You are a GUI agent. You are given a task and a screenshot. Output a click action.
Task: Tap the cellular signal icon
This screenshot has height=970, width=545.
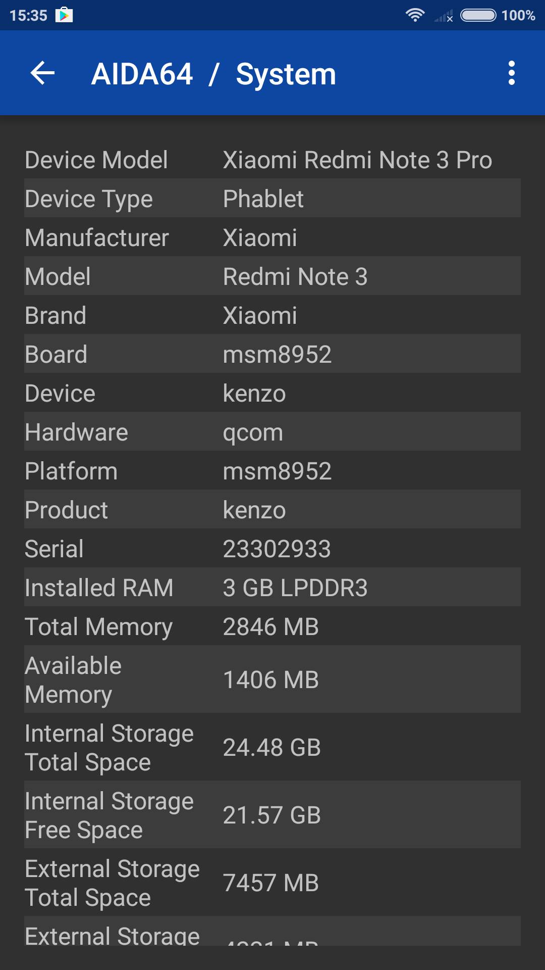tap(444, 16)
